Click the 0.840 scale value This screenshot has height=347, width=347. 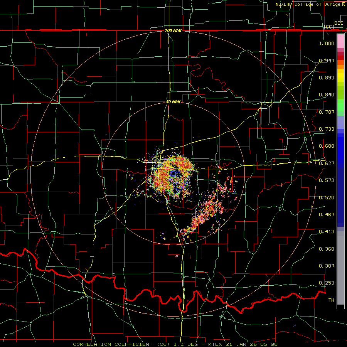tap(327, 95)
